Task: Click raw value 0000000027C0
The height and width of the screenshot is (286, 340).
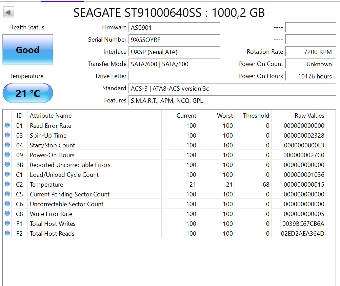Action: coord(304,155)
